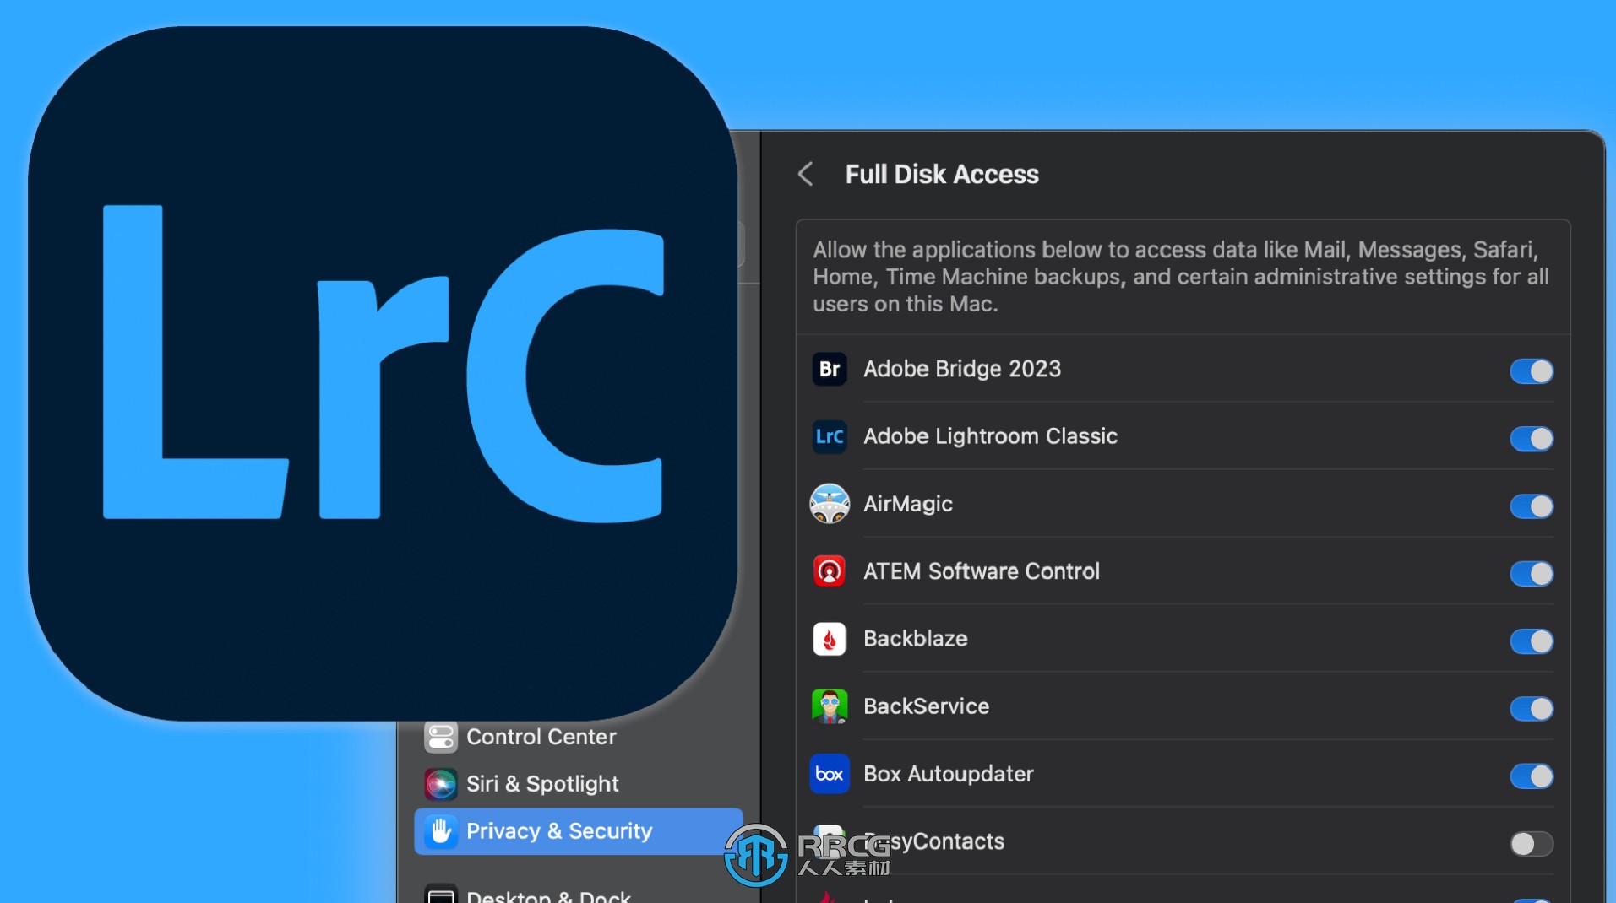Click the Box Autoupdater box icon
The image size is (1616, 903).
[830, 774]
